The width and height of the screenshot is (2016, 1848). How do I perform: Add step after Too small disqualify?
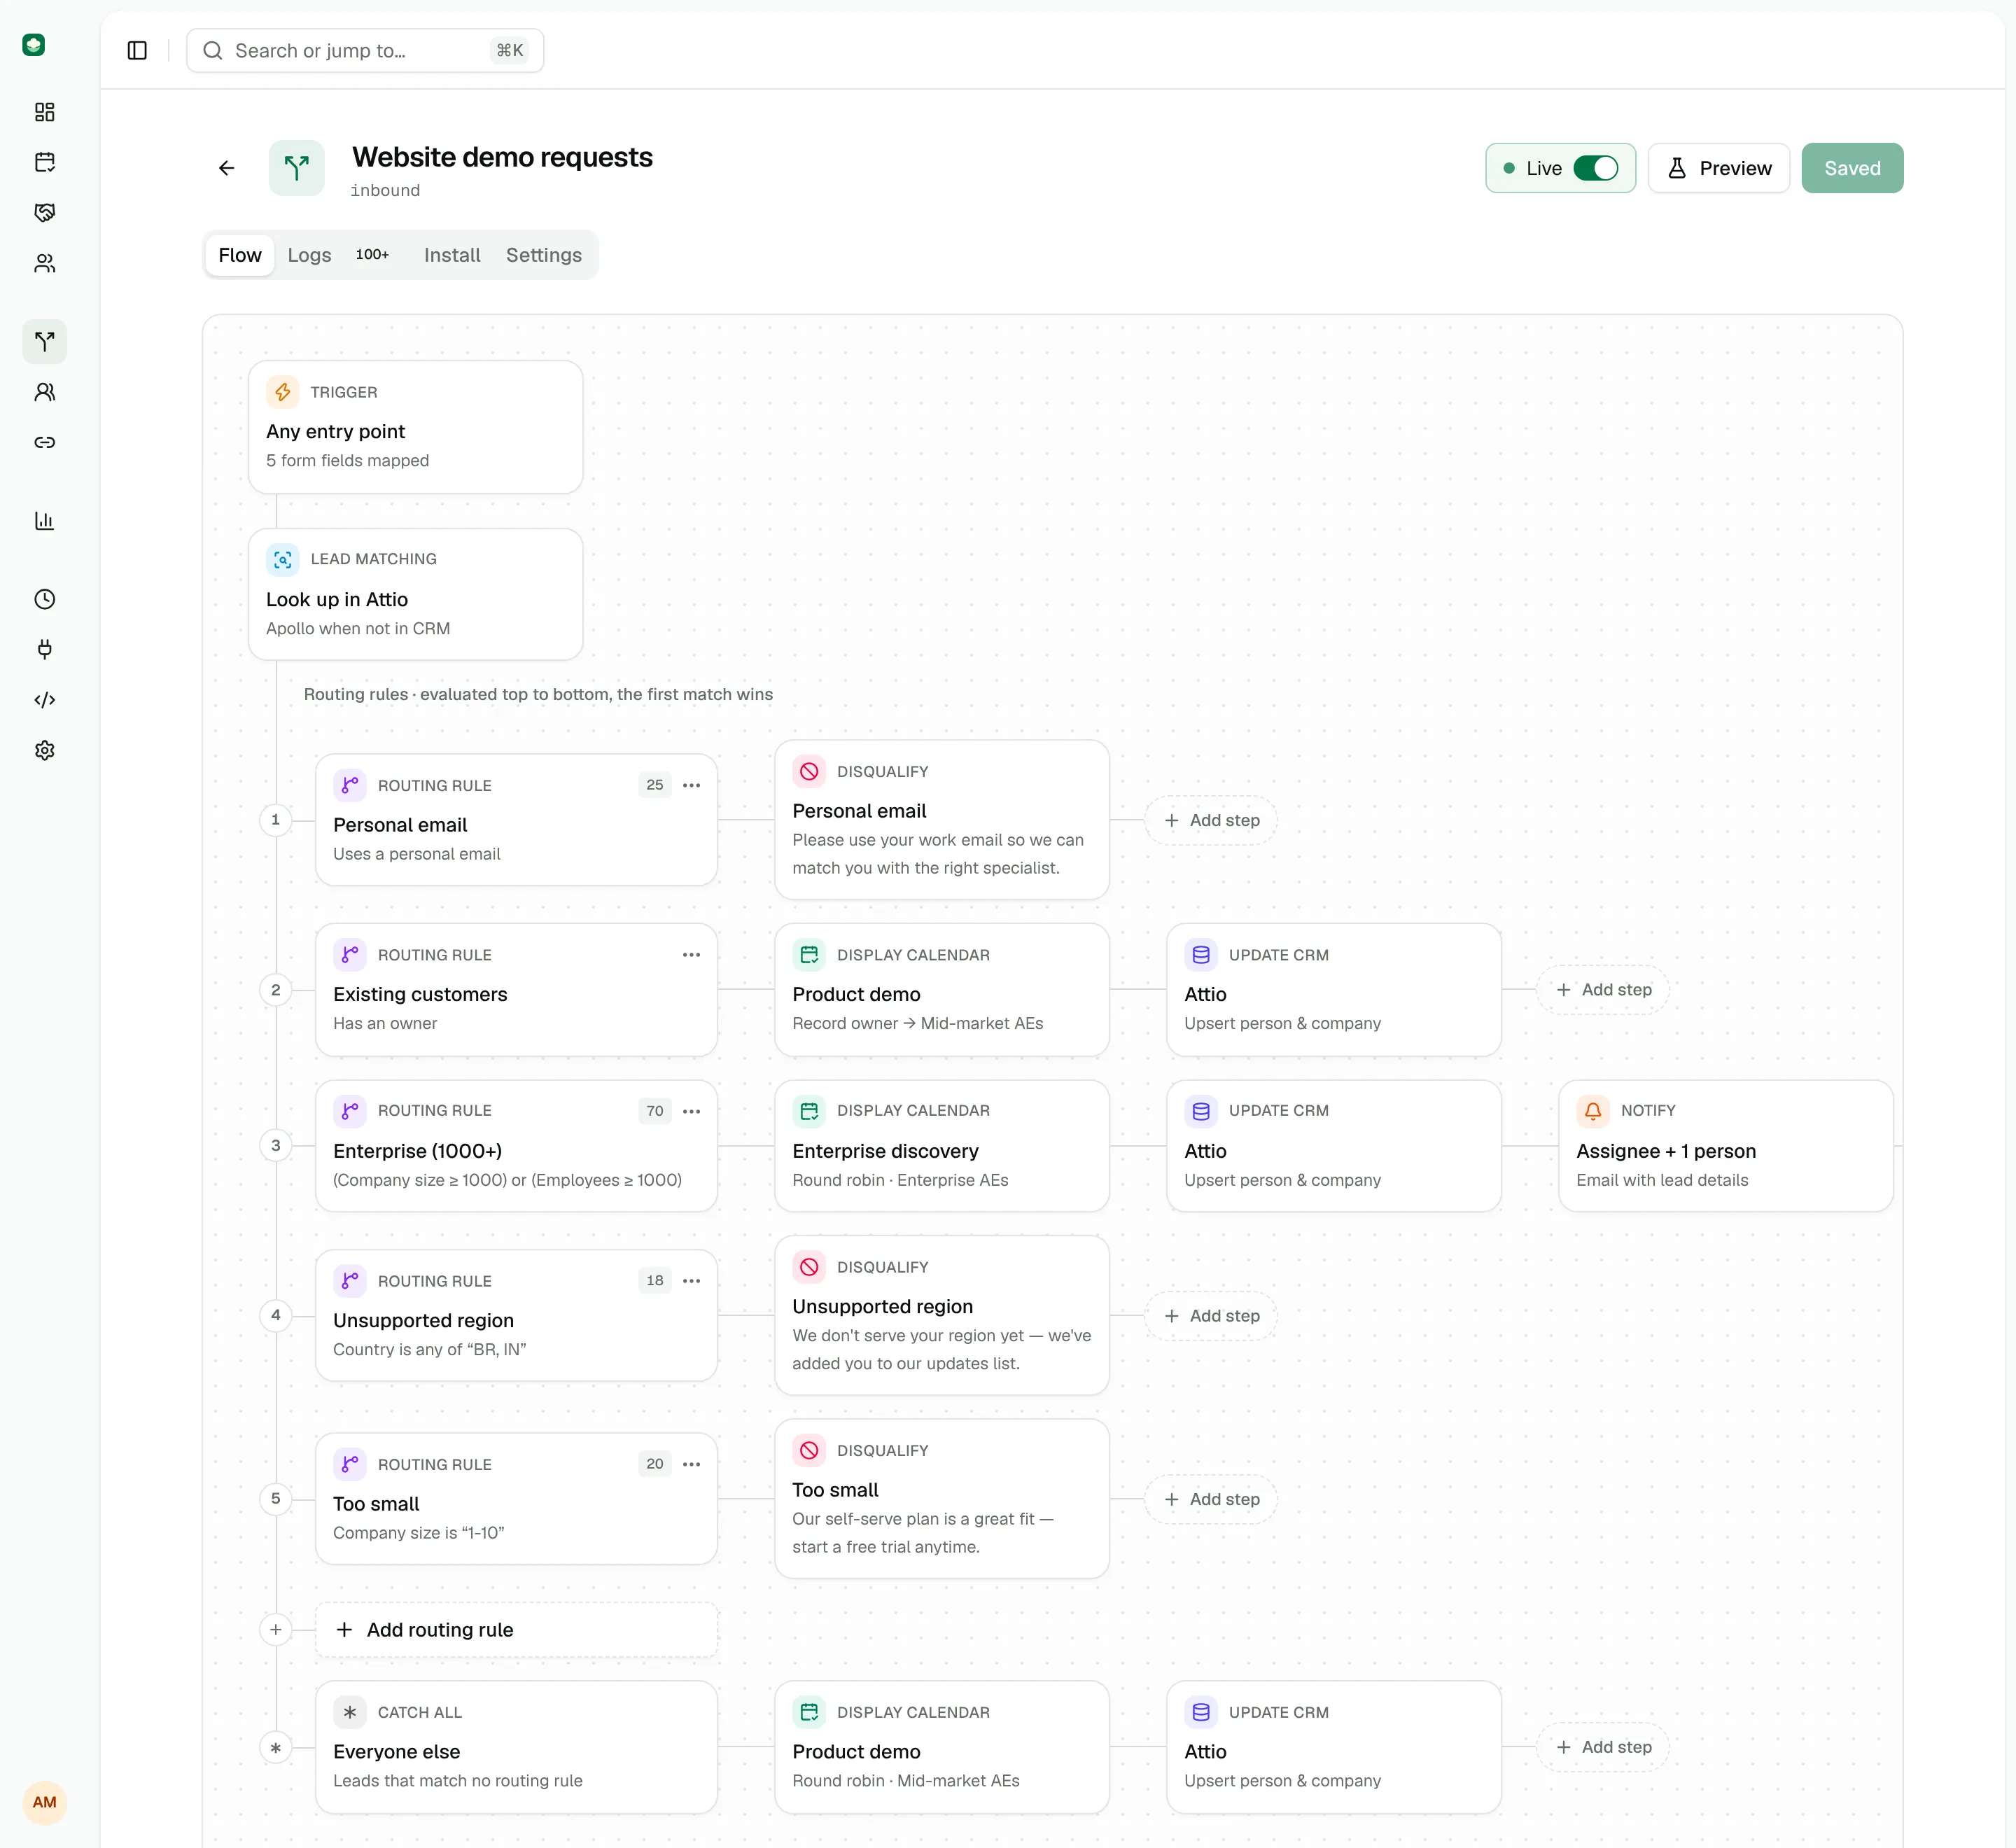1211,1499
